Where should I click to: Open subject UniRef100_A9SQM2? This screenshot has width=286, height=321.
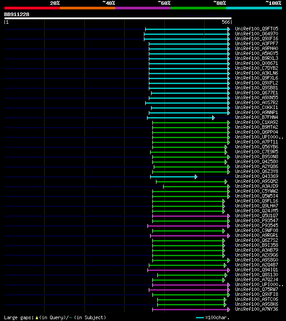[x=257, y=181]
